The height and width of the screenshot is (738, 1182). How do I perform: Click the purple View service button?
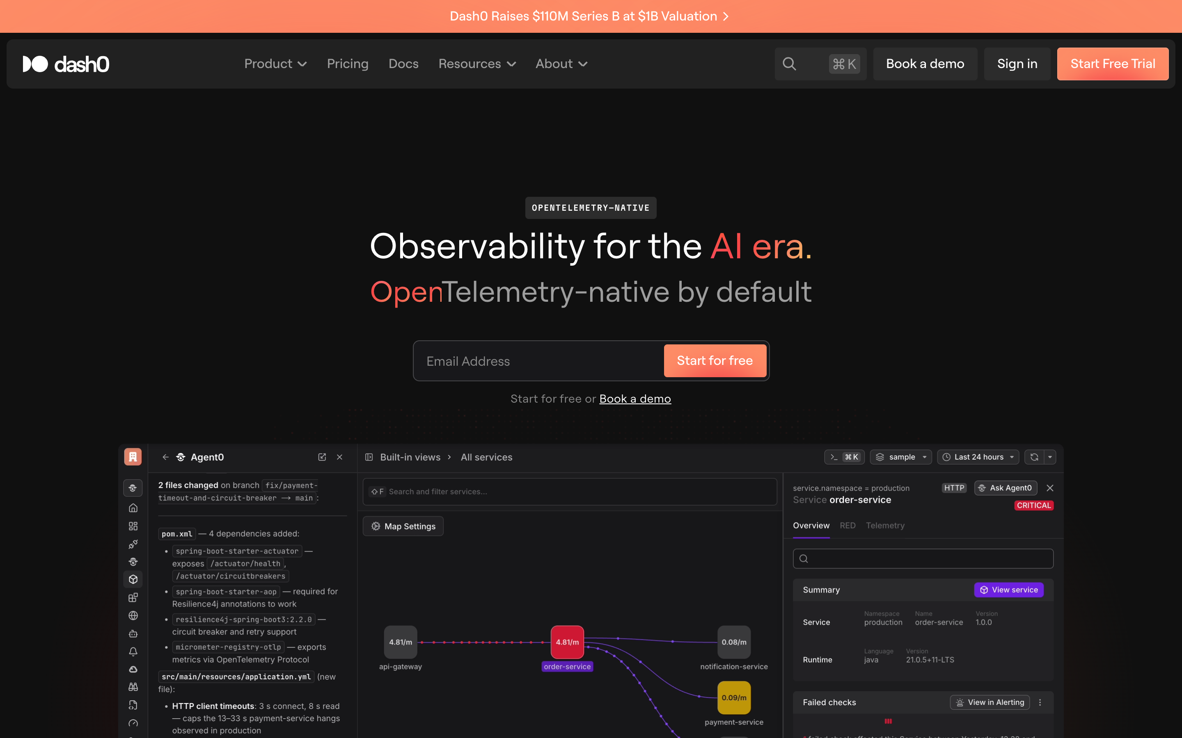click(x=1009, y=590)
